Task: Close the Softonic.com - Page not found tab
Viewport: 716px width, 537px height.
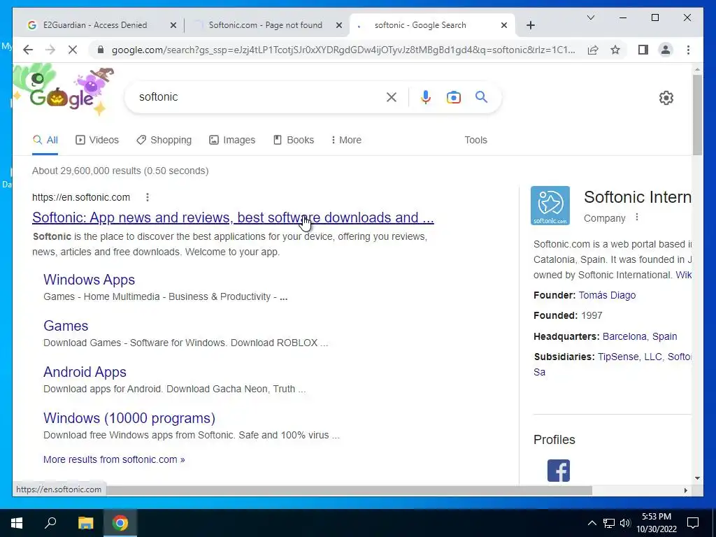Action: 339,25
